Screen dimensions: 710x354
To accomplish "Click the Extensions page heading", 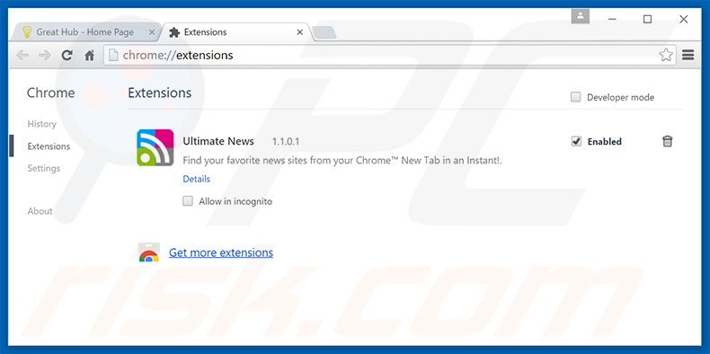I will [x=159, y=93].
